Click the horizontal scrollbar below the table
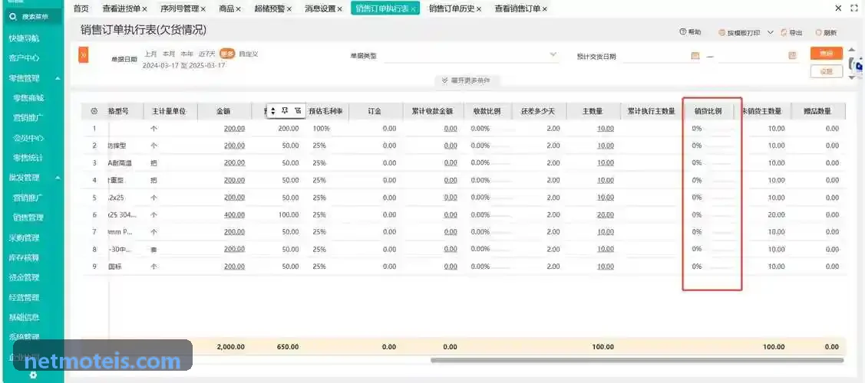 tap(637, 361)
